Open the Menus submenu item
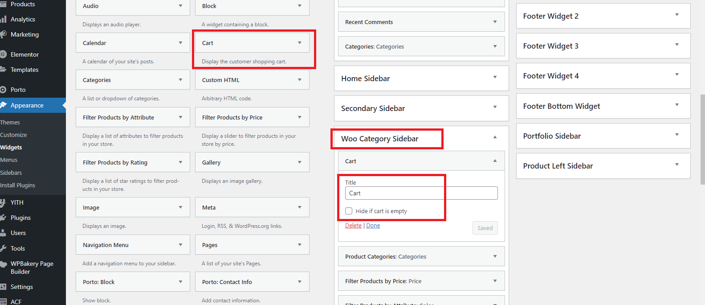This screenshot has height=305, width=705. (9, 160)
